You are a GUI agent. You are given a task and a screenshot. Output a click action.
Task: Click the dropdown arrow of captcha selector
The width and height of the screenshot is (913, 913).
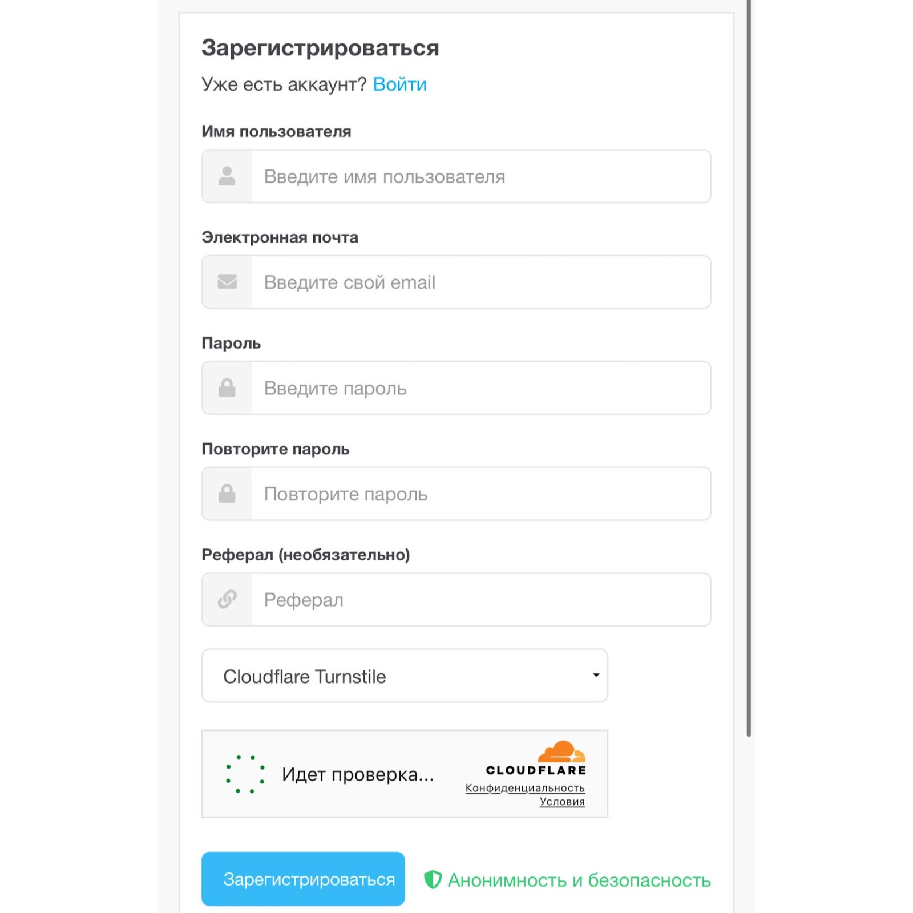[x=596, y=675]
